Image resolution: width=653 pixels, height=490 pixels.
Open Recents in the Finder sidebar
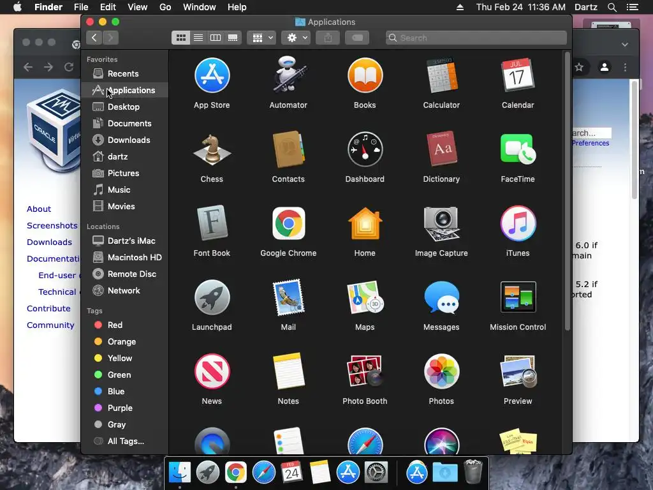pyautogui.click(x=125, y=74)
